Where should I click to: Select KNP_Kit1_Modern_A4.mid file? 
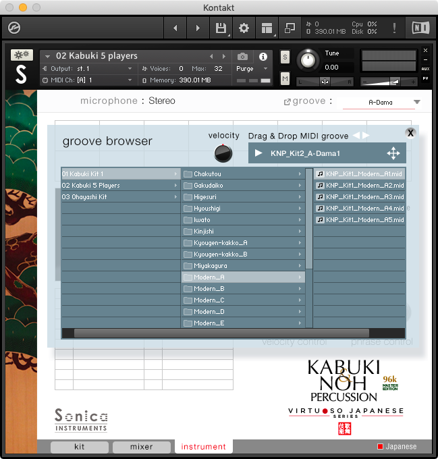click(360, 209)
